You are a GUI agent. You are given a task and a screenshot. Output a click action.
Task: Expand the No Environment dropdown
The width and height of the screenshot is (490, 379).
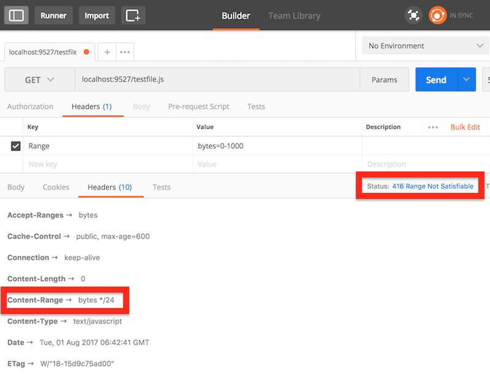[425, 46]
